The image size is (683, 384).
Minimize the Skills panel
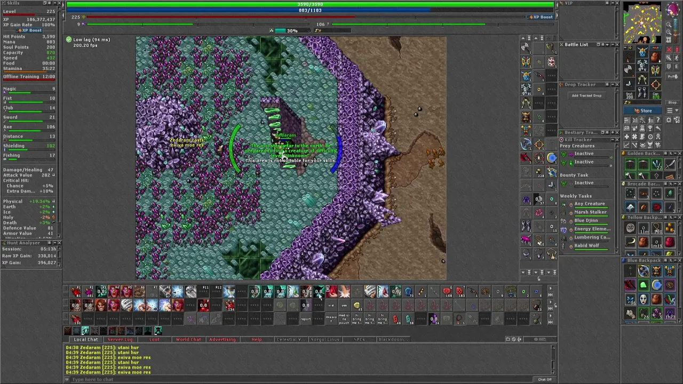click(55, 3)
